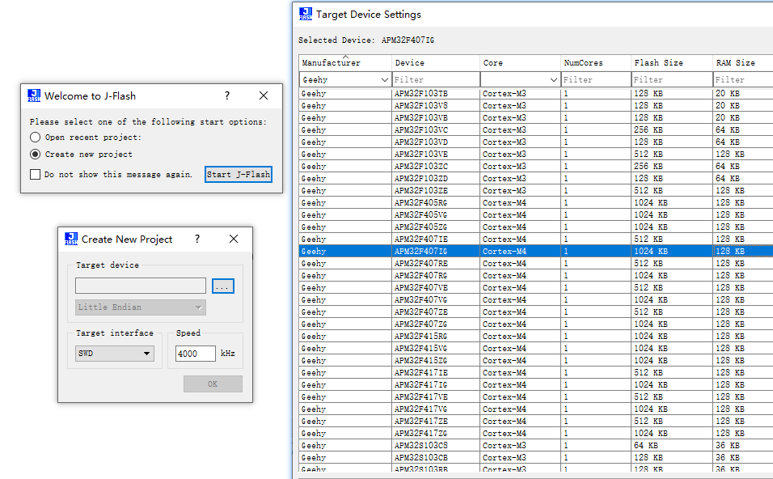Viewport: 773px width, 479px height.
Task: Select Open recent project radio button
Action: 35,138
